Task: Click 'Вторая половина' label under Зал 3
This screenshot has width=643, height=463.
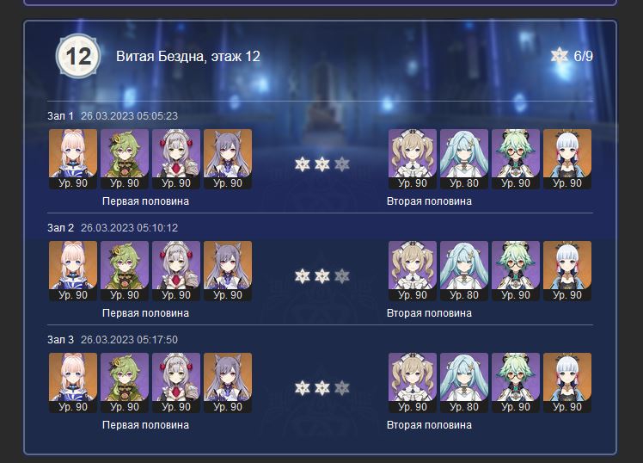Action: (429, 425)
